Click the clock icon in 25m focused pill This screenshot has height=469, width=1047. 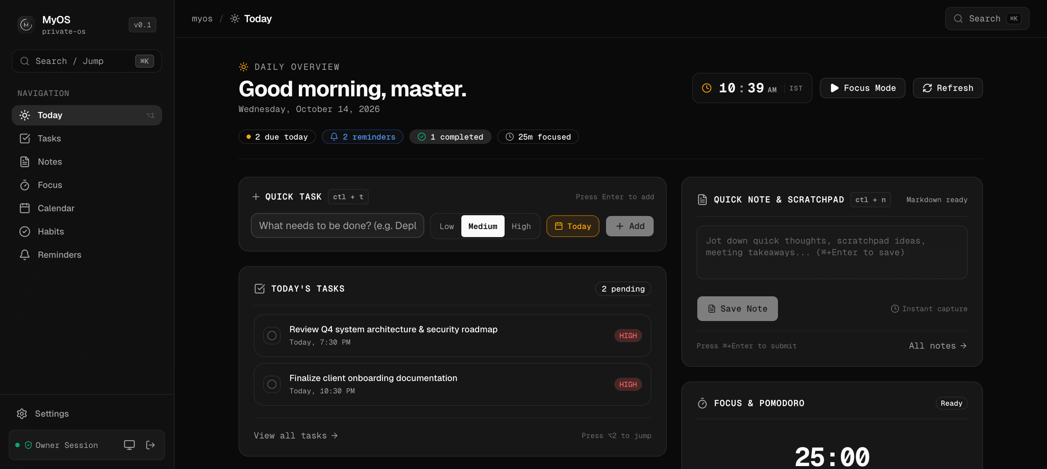click(x=510, y=137)
